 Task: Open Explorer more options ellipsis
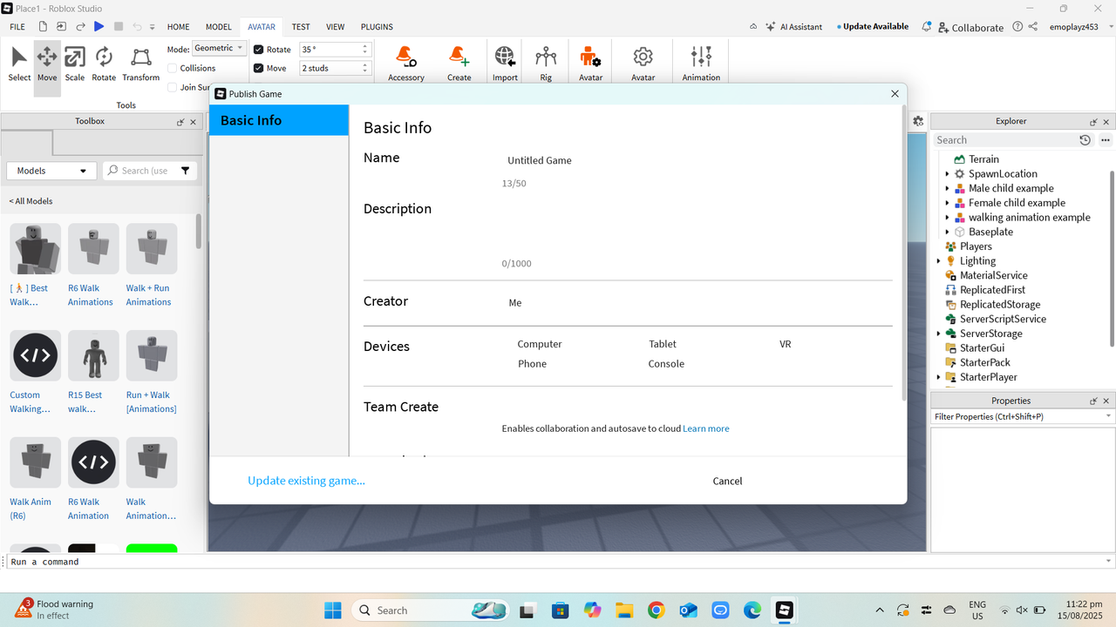(1106, 140)
